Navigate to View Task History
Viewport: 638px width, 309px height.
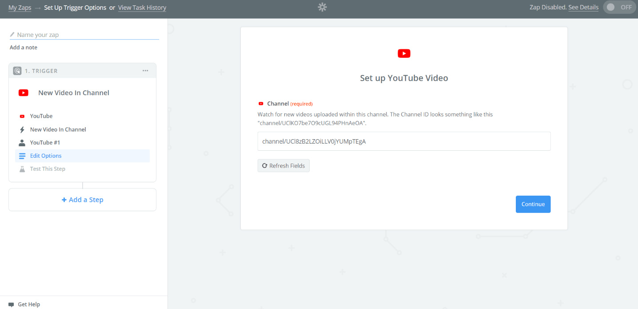click(x=142, y=8)
